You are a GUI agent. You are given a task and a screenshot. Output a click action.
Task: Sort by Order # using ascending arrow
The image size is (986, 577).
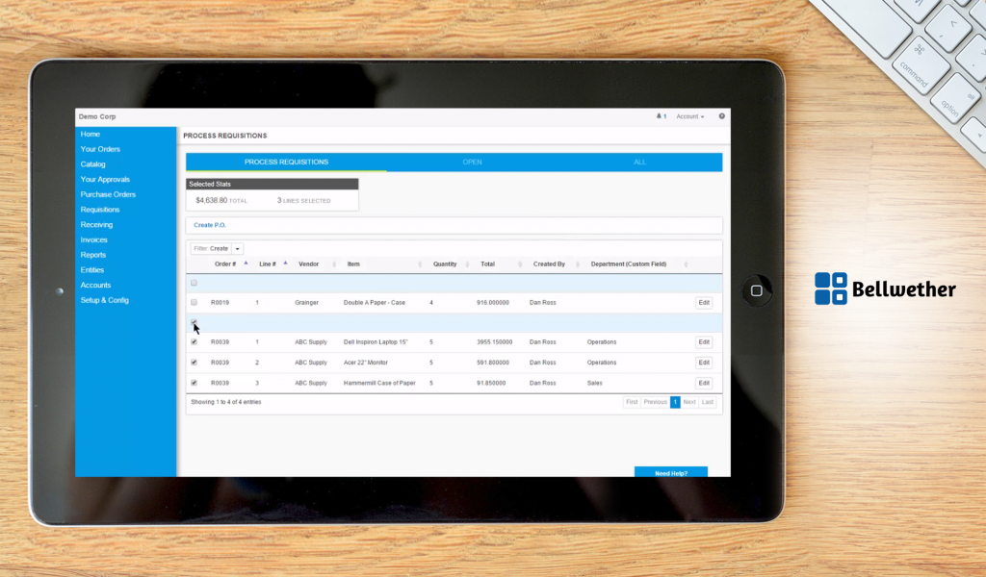pyautogui.click(x=246, y=263)
